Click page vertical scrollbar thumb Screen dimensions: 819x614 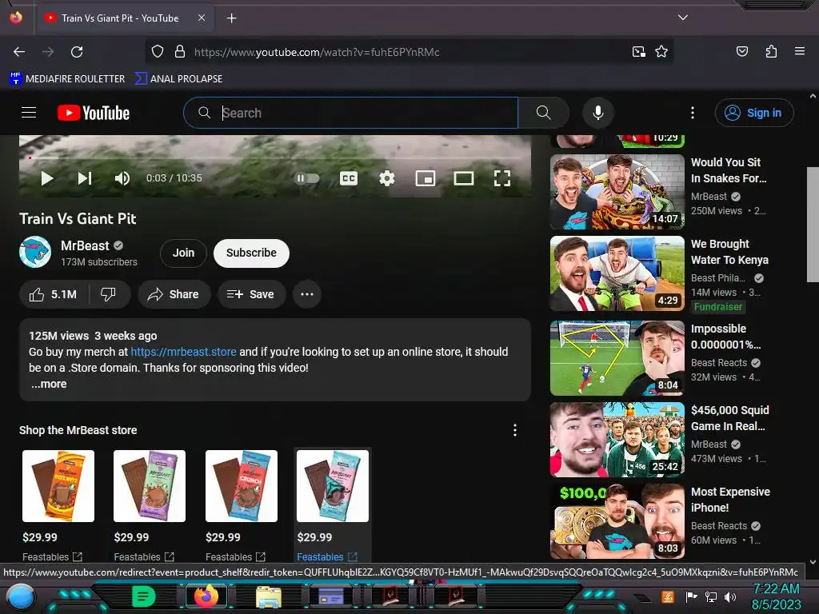click(813, 225)
